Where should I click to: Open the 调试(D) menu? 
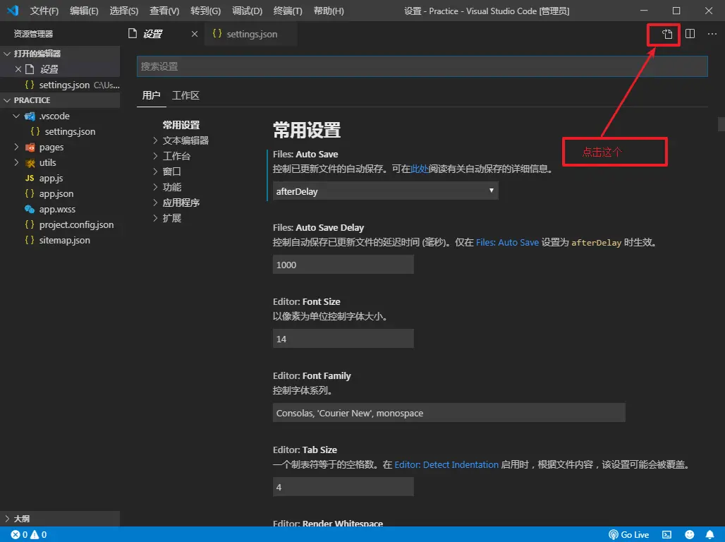click(247, 11)
